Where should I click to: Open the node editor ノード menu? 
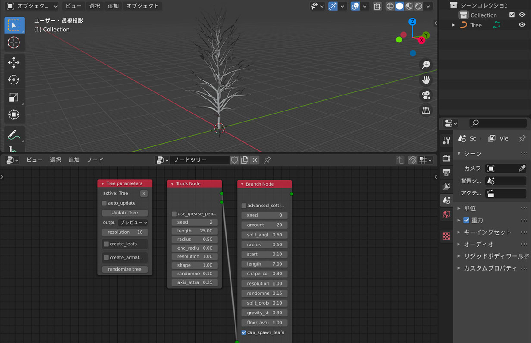coord(95,160)
